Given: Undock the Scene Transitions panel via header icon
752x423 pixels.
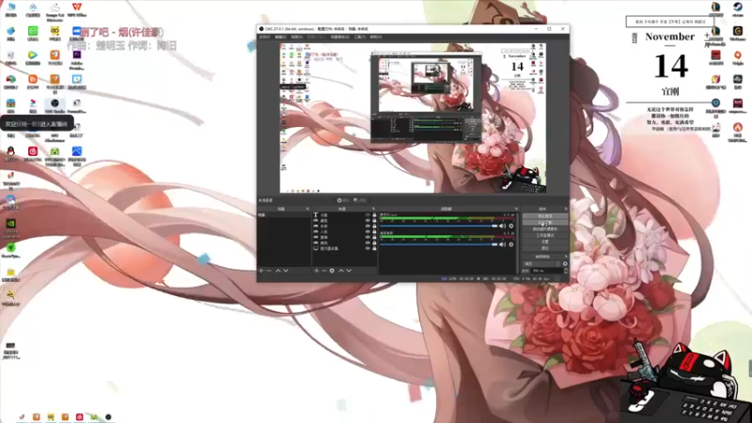Looking at the screenshot, I should click(x=566, y=257).
